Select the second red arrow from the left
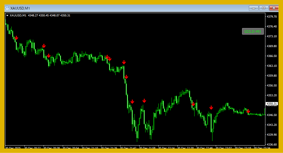The image size is (283, 153). (44, 46)
